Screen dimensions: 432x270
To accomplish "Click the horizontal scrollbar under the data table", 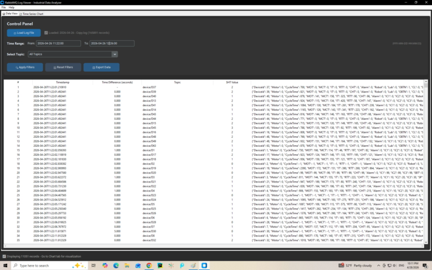I will [214, 246].
